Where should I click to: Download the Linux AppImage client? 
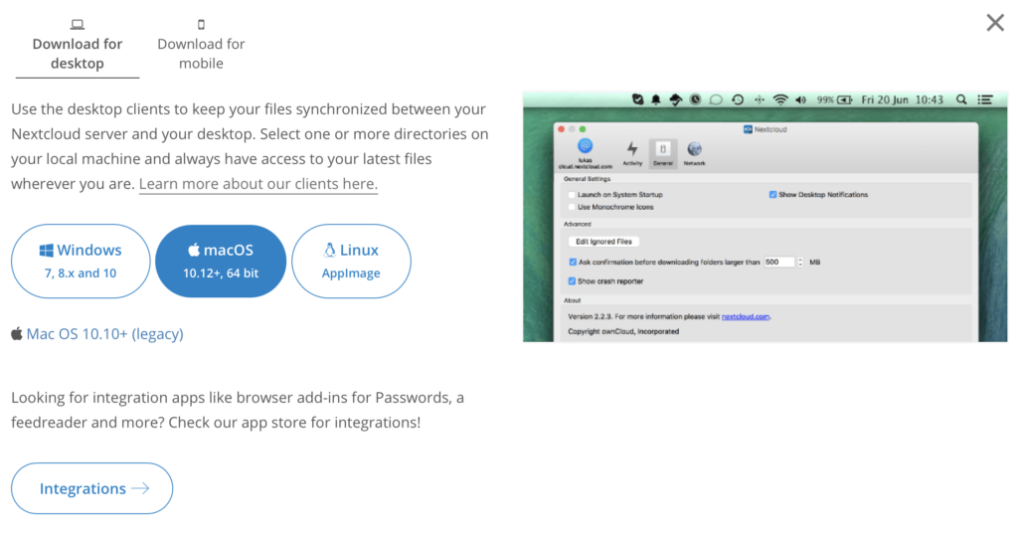pos(351,261)
